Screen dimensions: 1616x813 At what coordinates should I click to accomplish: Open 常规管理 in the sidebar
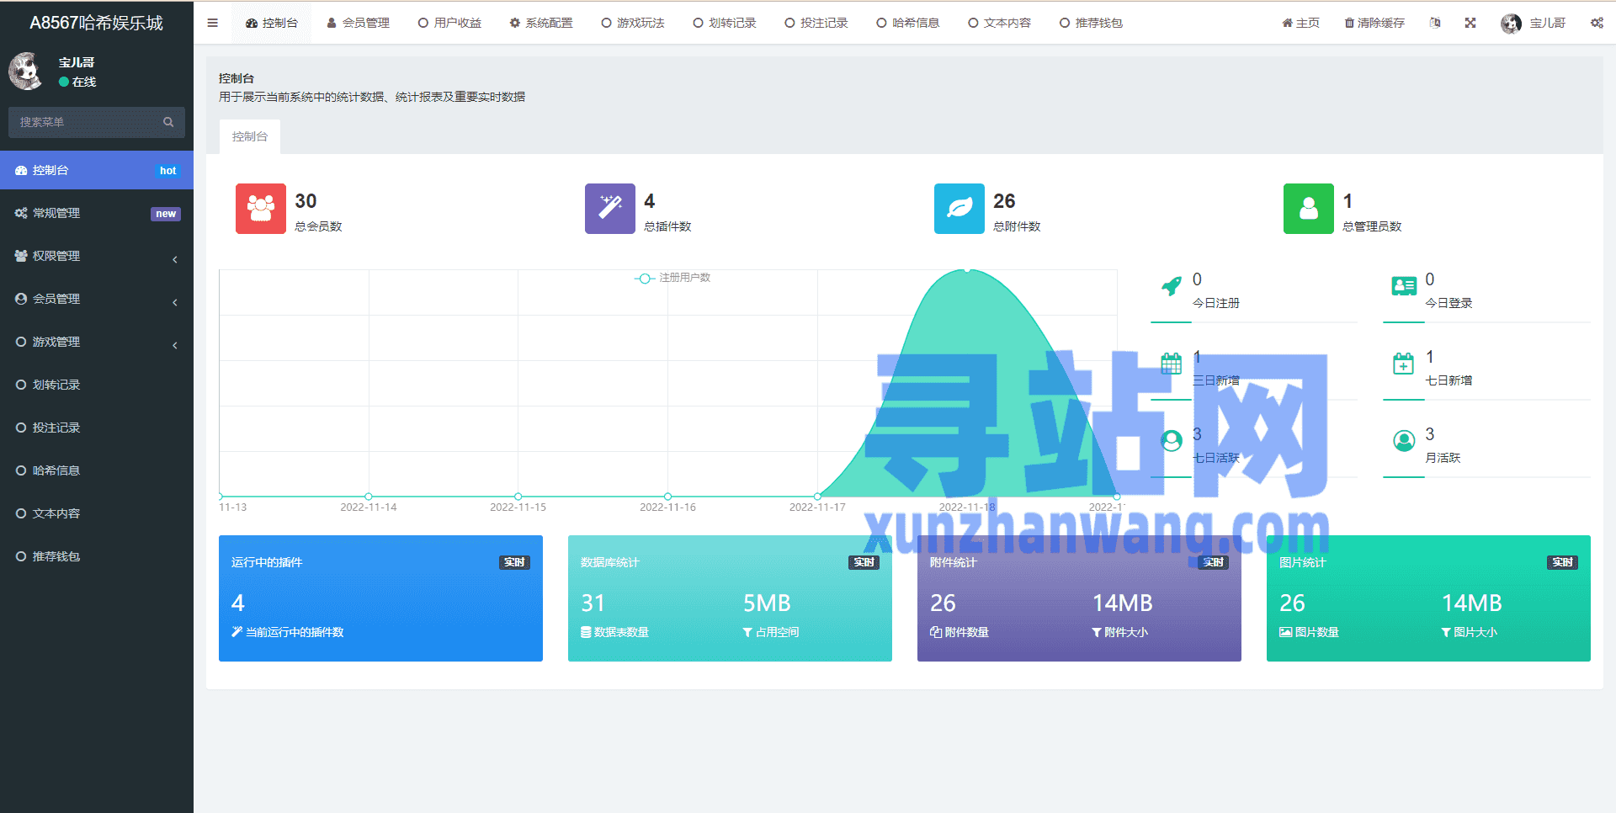pyautogui.click(x=97, y=213)
